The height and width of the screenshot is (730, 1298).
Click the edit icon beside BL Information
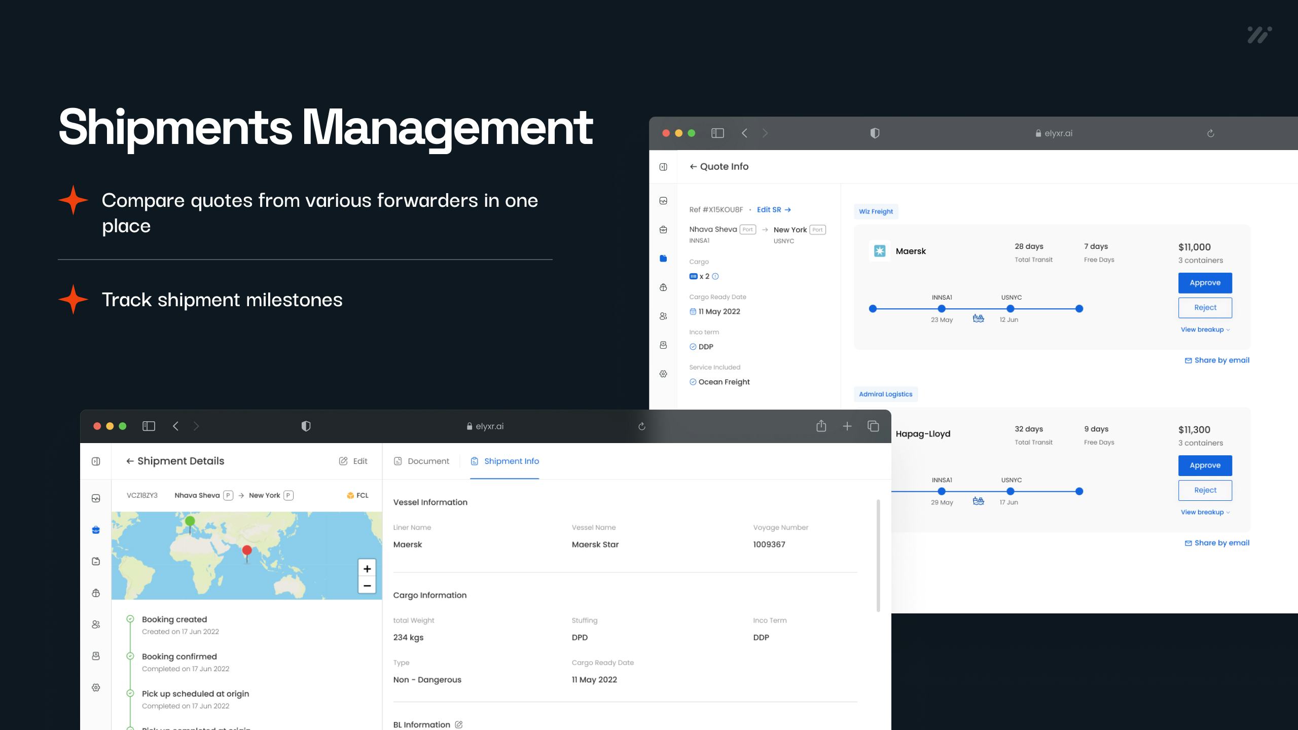pos(458,724)
